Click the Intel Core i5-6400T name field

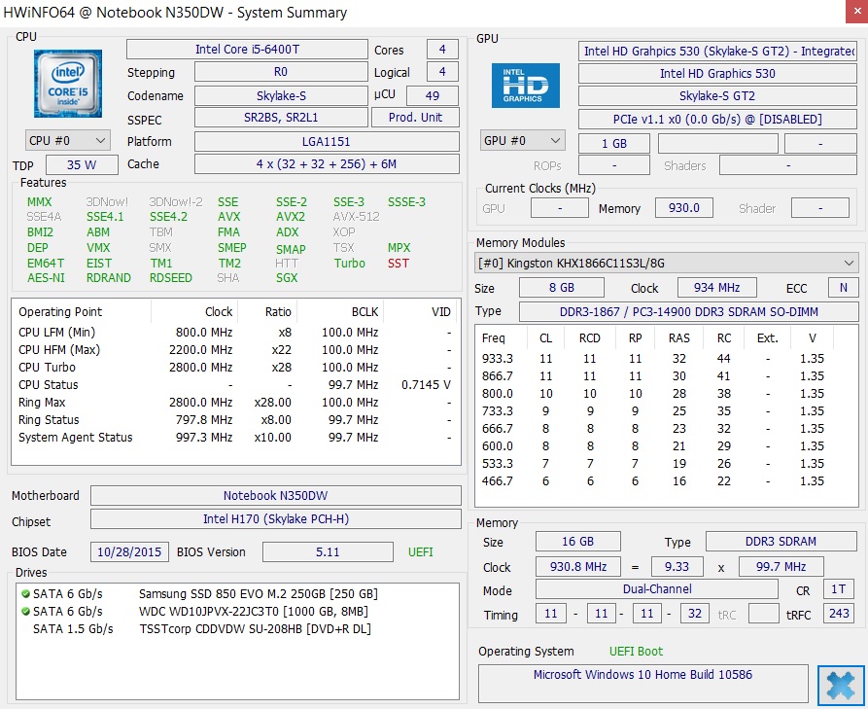(247, 50)
